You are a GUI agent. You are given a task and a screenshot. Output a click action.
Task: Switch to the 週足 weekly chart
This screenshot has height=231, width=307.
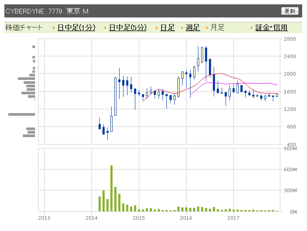(193, 28)
